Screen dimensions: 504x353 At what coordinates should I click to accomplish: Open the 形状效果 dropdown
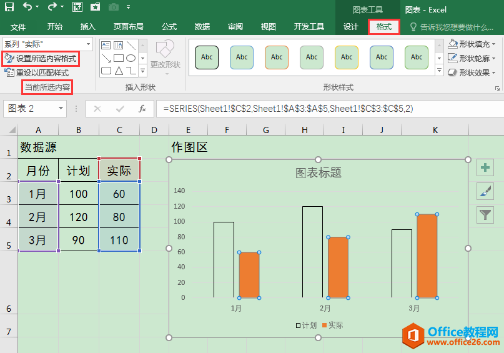(x=472, y=72)
